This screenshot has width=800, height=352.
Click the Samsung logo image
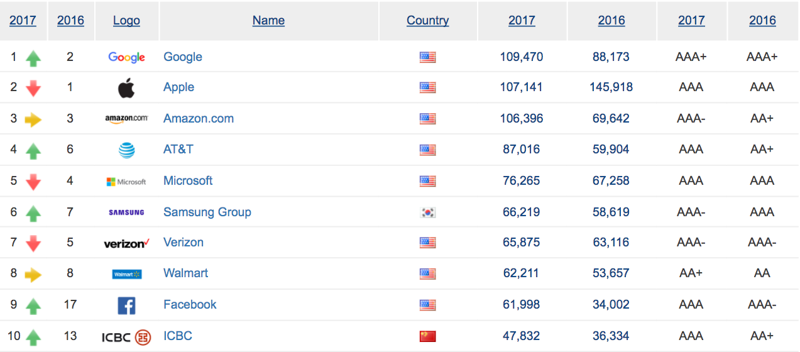point(126,212)
